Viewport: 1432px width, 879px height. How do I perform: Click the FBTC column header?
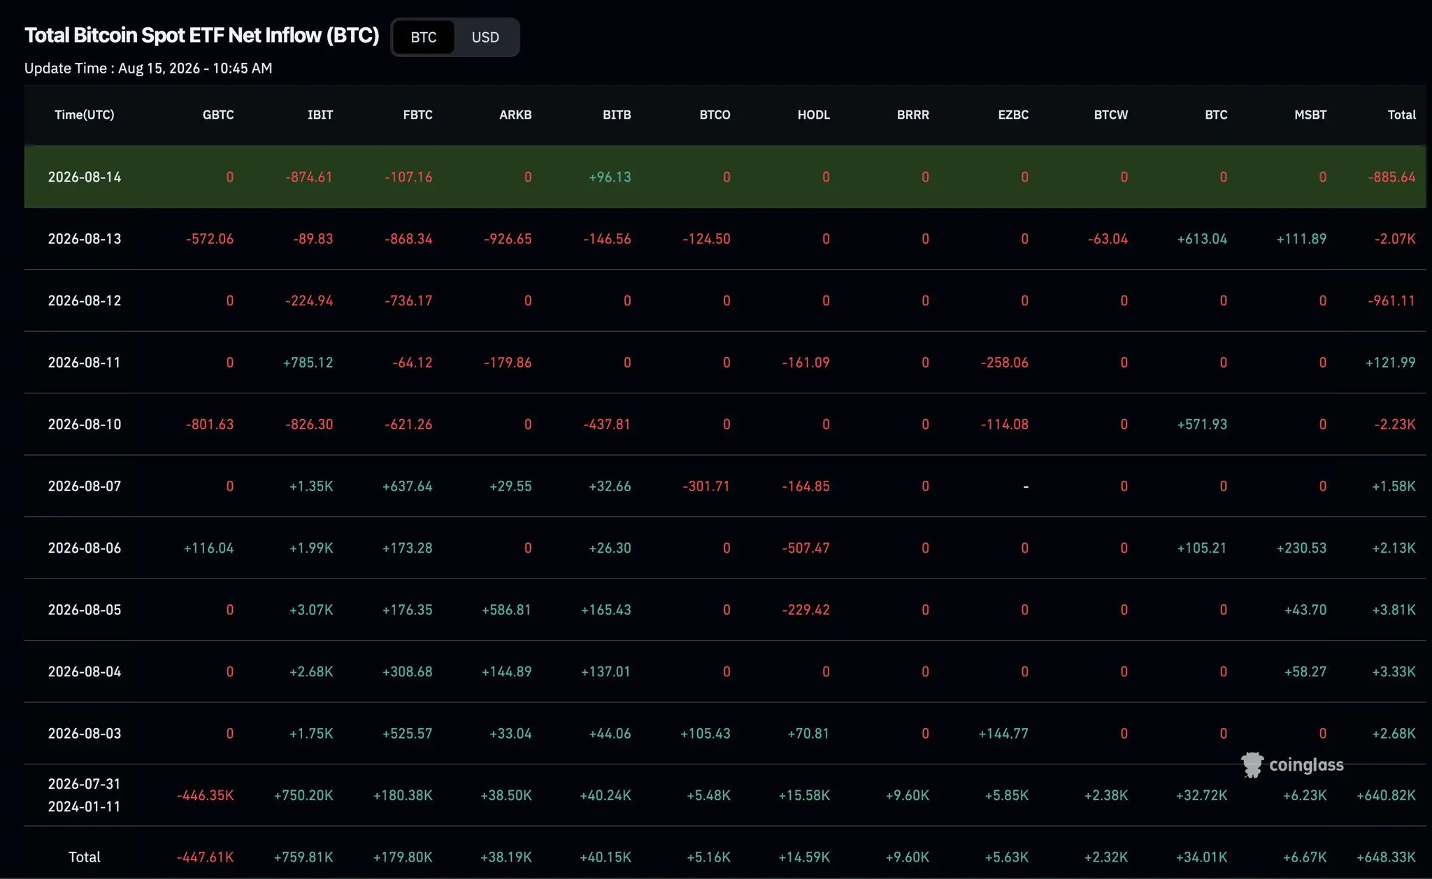pos(417,115)
